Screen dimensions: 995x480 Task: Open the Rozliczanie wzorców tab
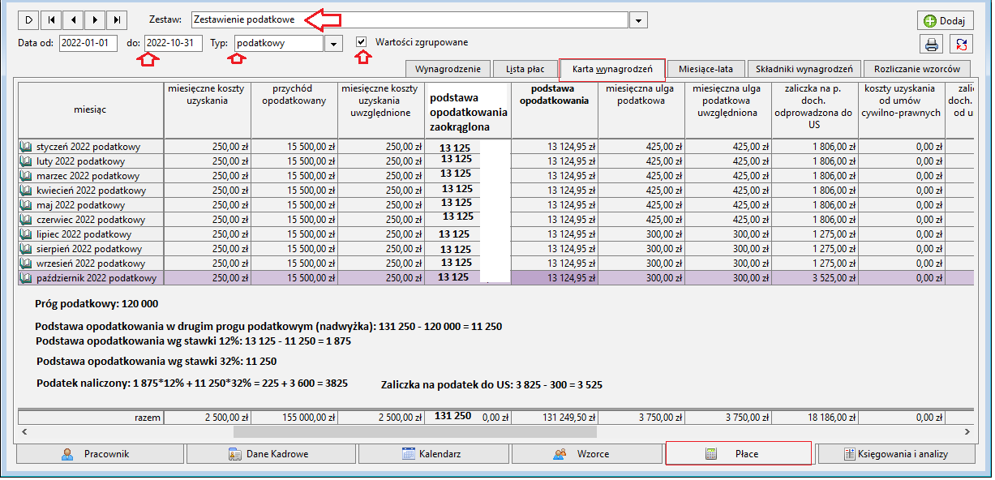(x=917, y=69)
